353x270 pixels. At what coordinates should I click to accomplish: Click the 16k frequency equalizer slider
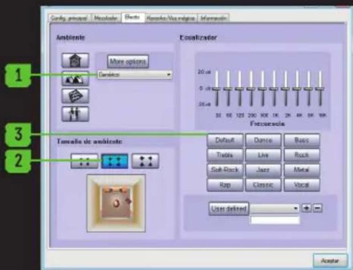(x=323, y=89)
